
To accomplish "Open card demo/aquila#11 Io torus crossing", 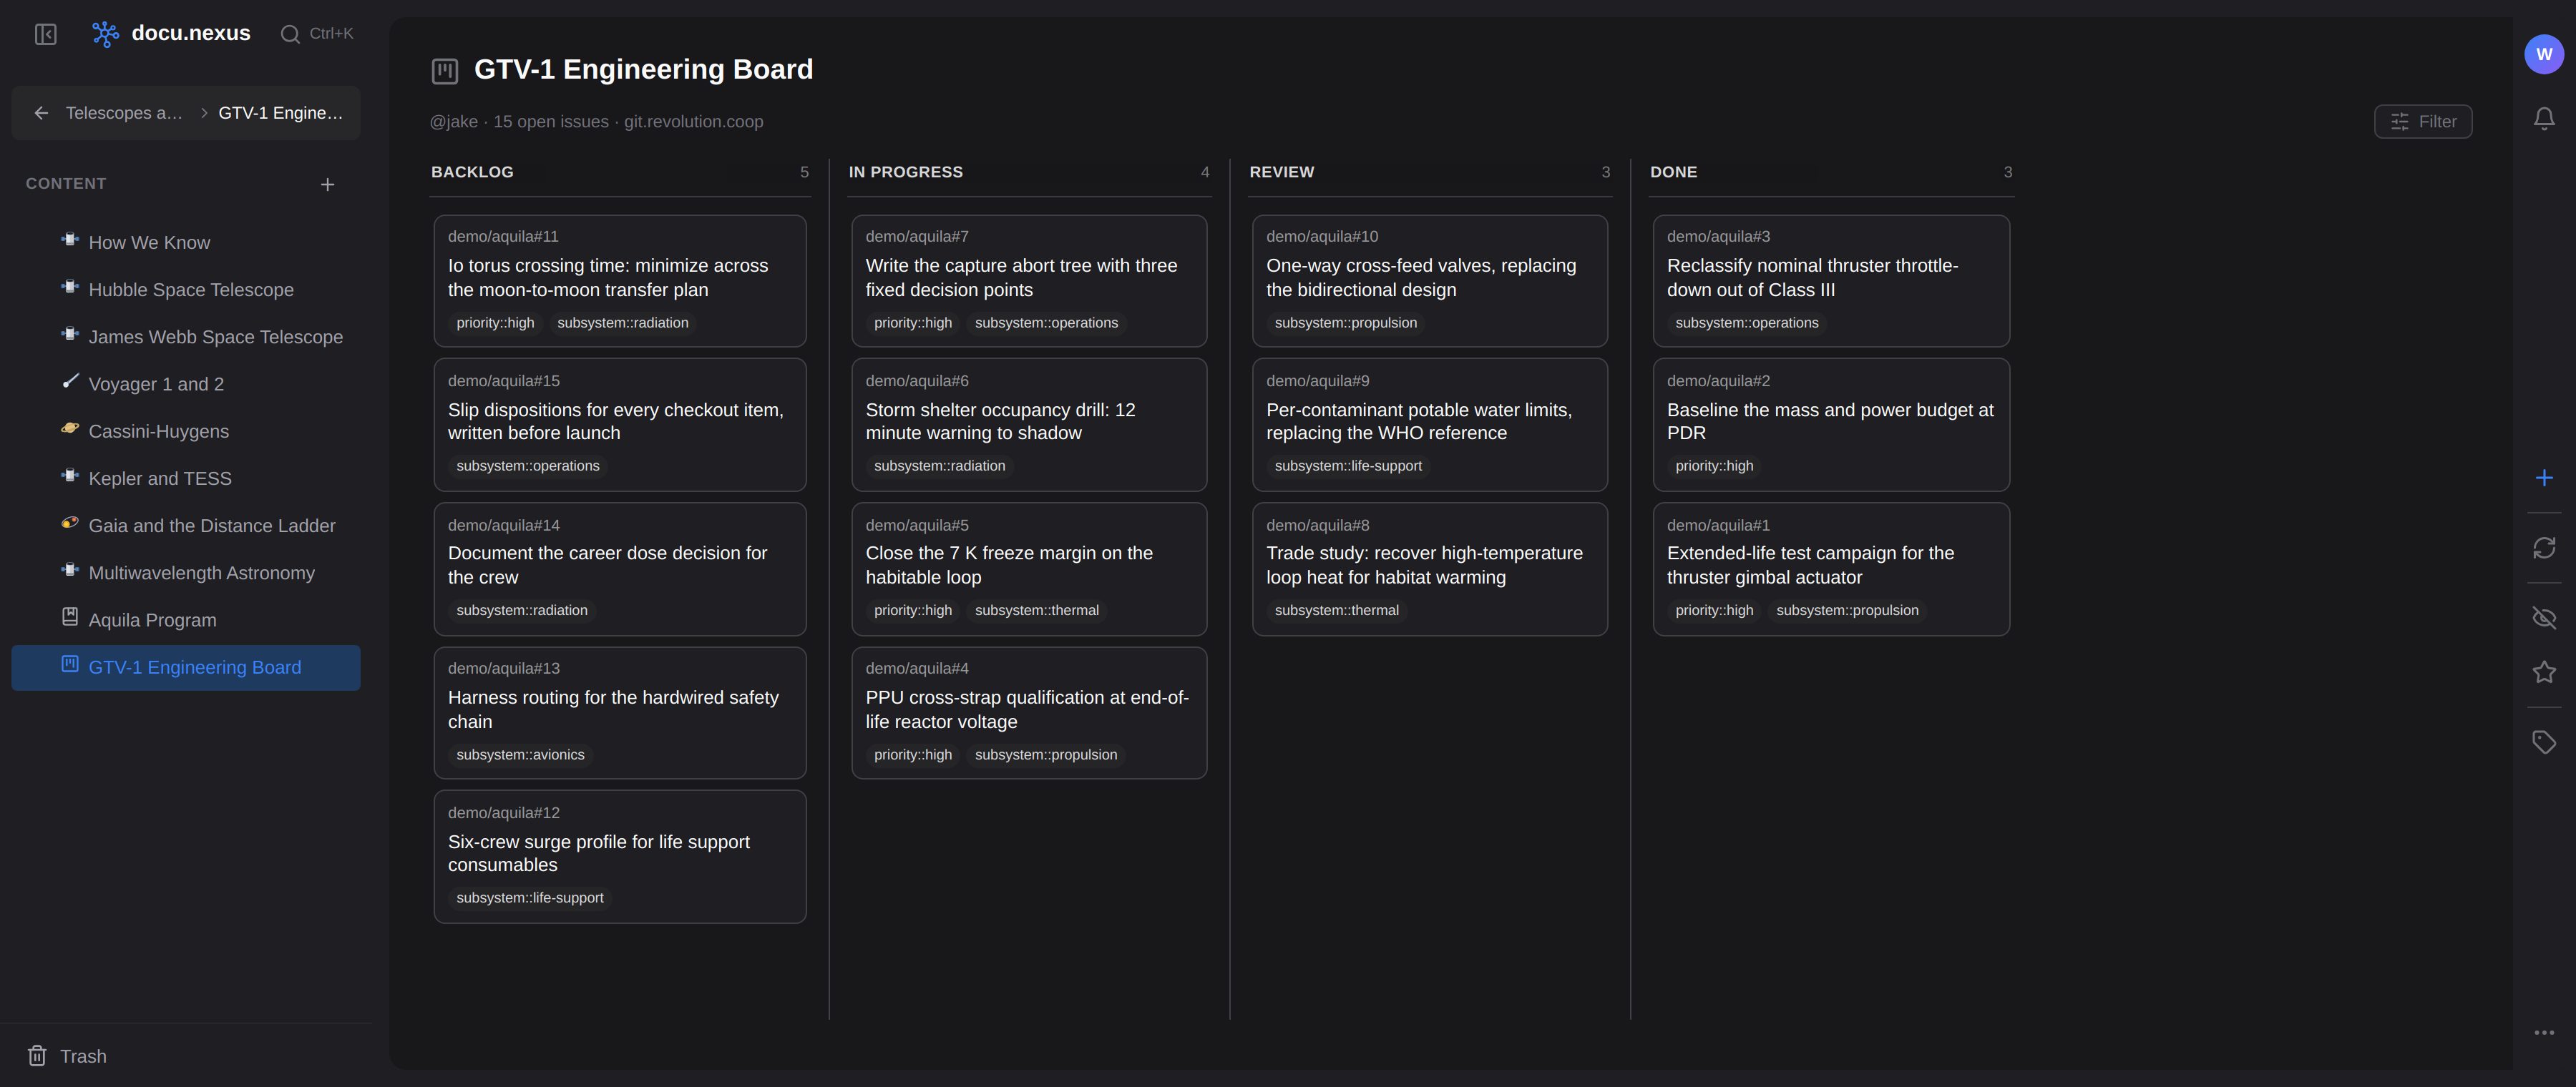I will 620,281.
